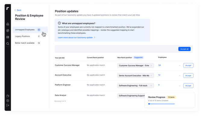Click the Employees column header

coord(162,57)
